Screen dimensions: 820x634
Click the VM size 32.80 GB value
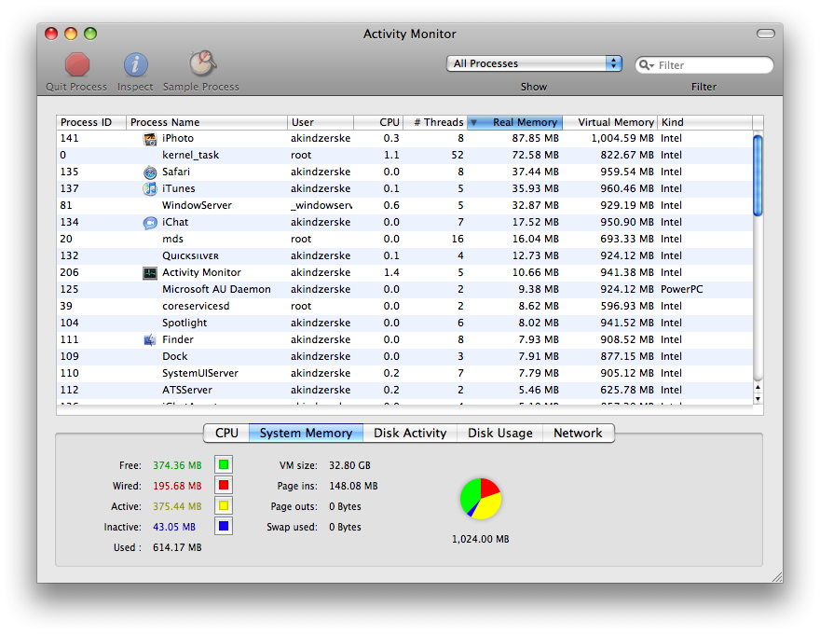tap(349, 465)
